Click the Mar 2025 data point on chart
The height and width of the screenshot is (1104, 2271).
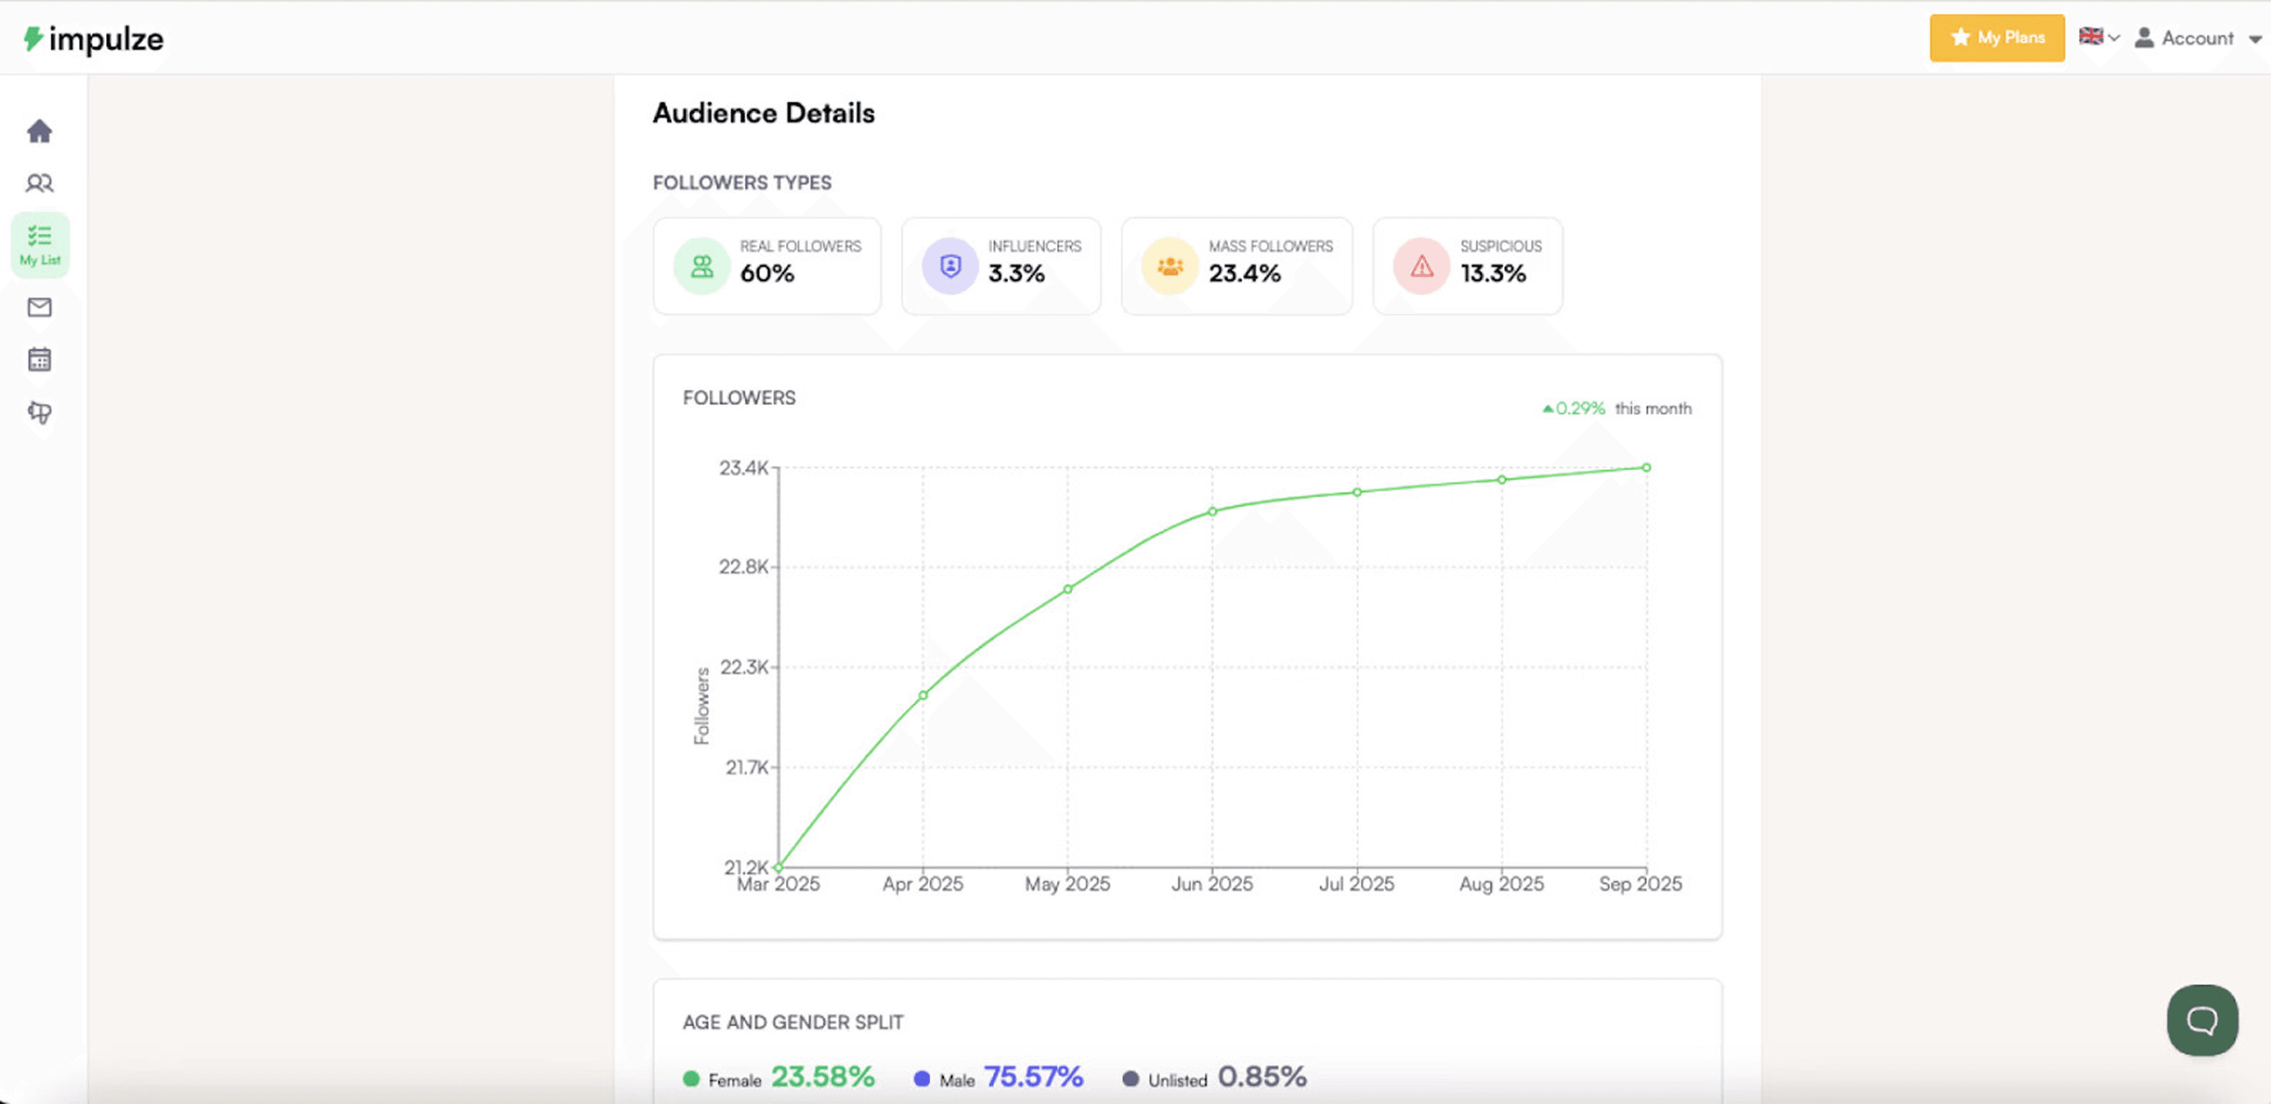coord(778,867)
